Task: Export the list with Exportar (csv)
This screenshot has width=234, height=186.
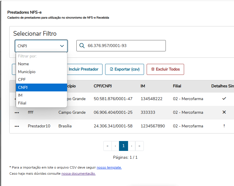Action: click(124, 69)
